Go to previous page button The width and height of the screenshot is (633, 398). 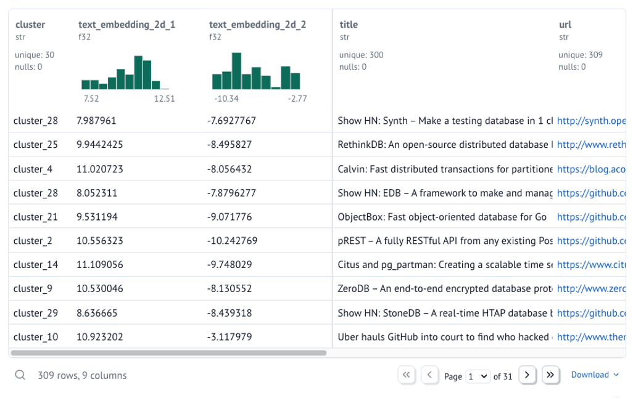point(429,375)
